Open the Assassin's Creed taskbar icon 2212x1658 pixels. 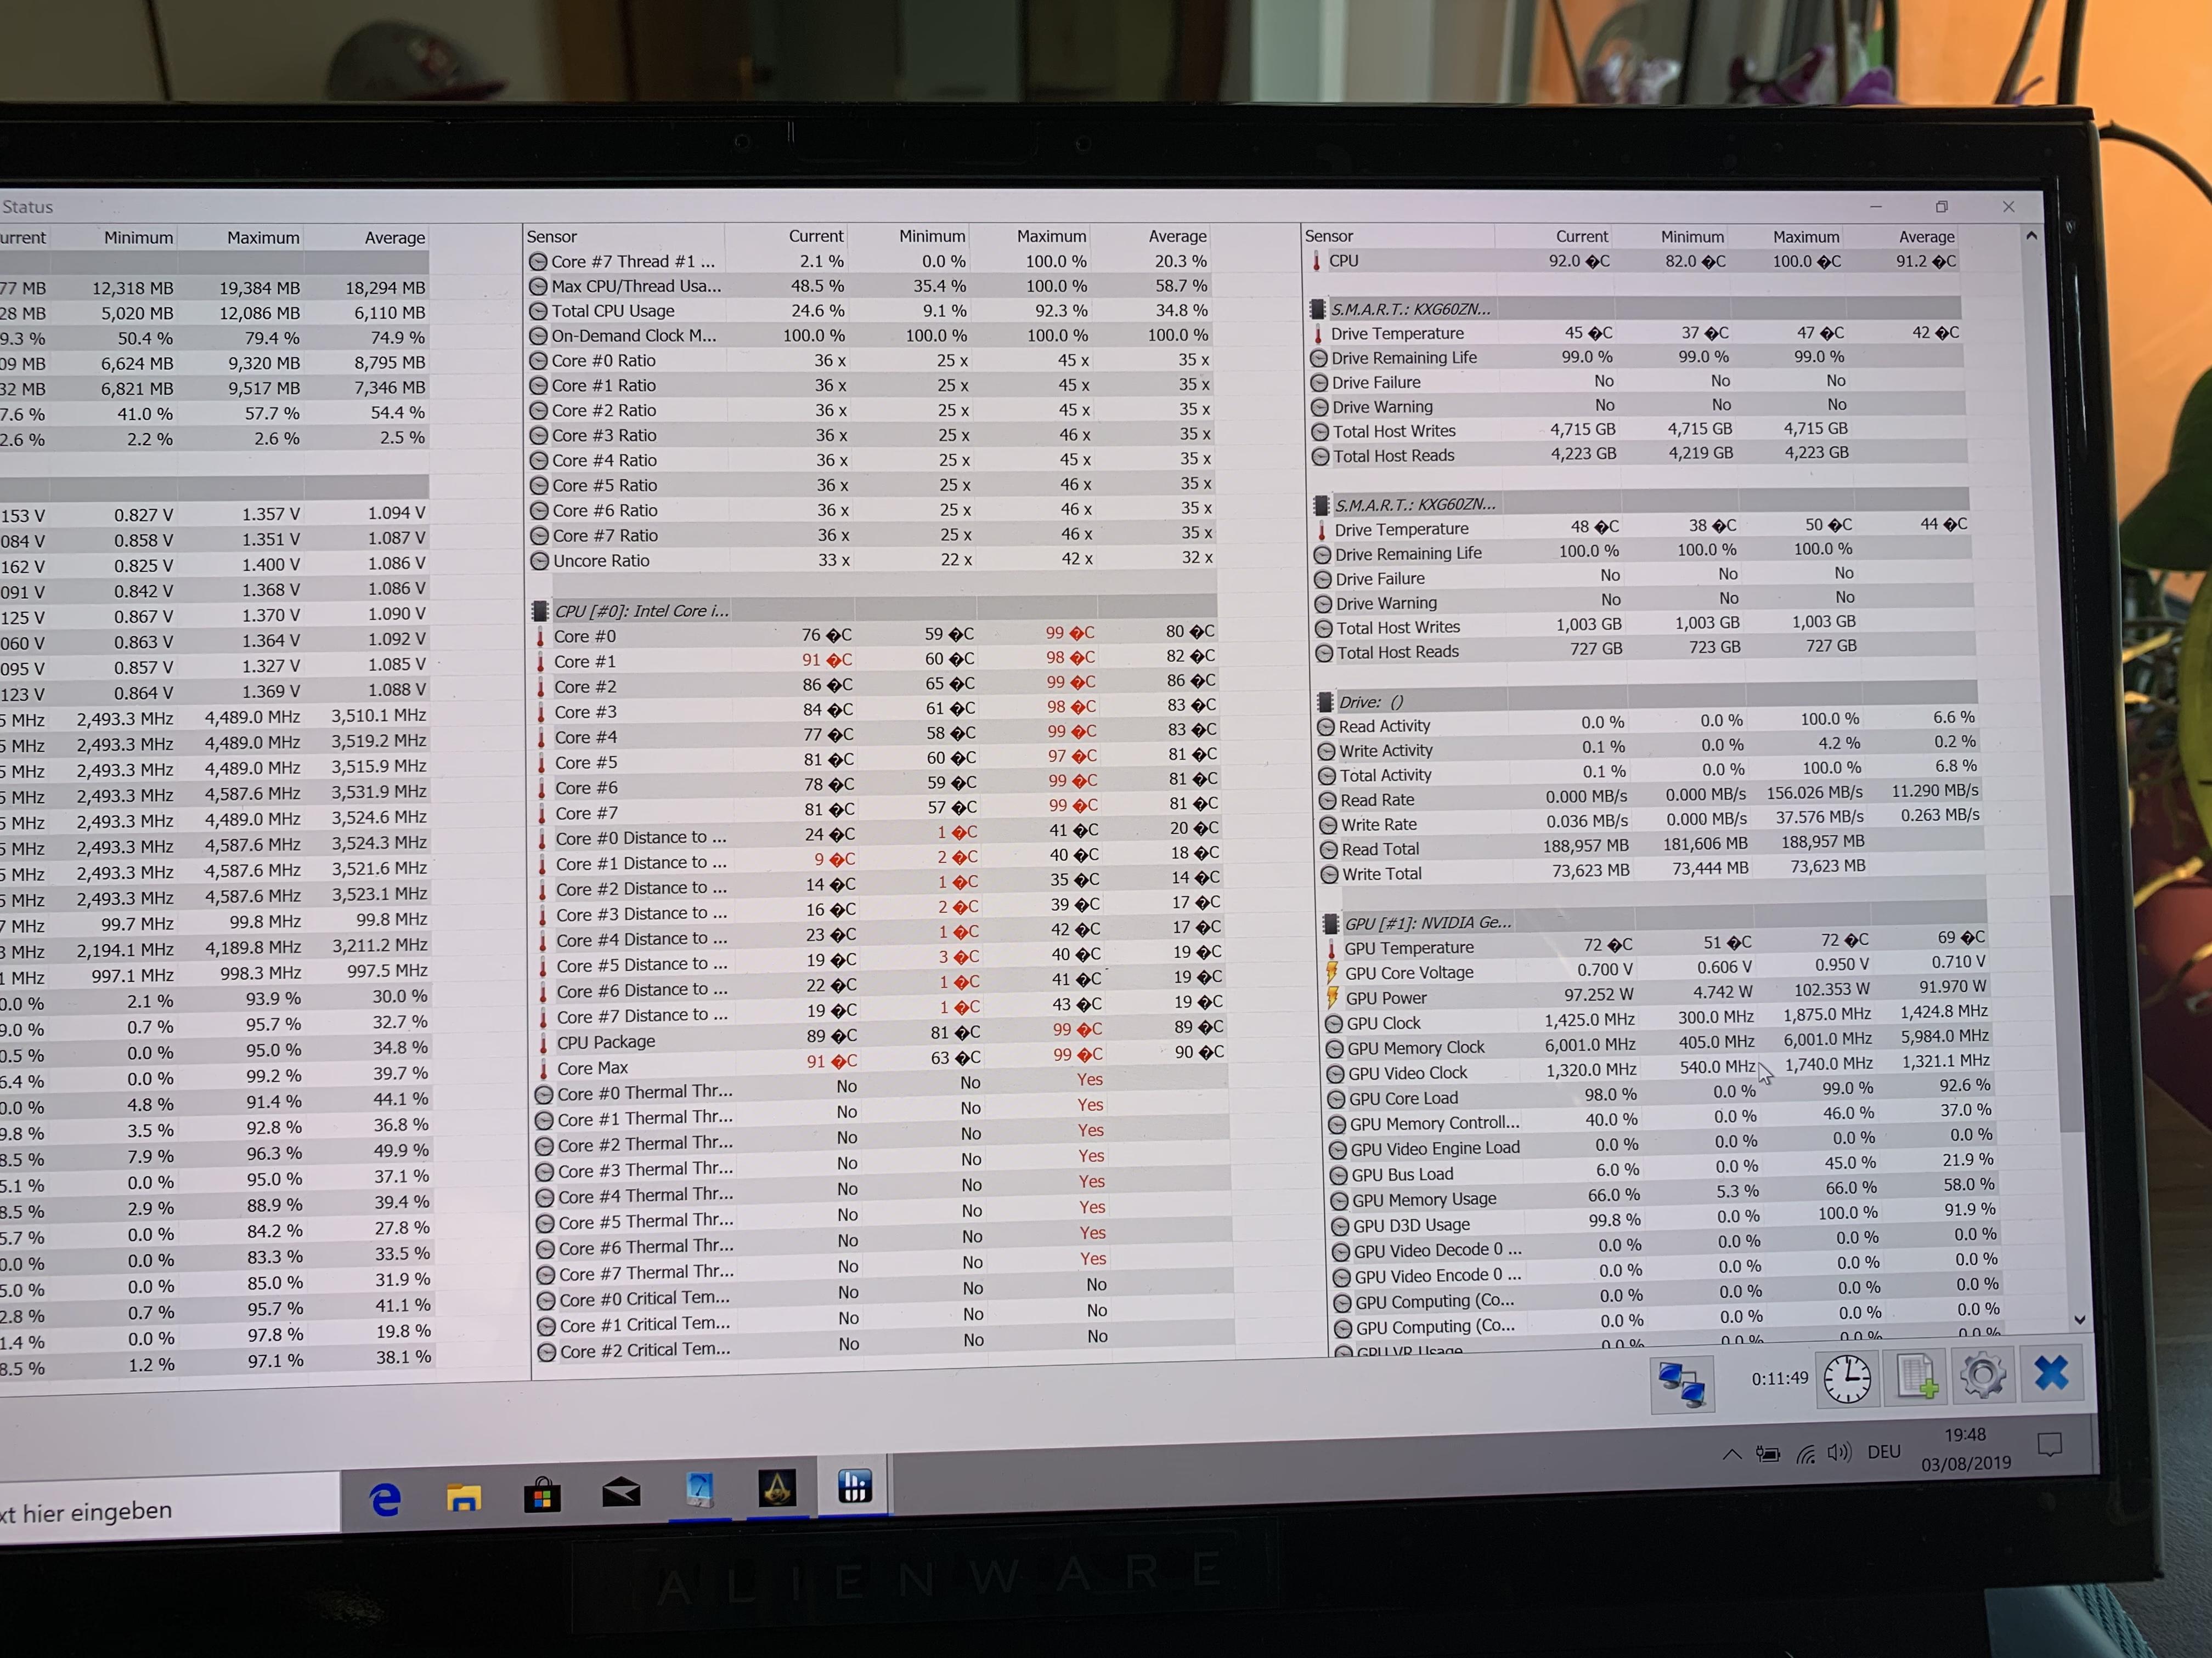[777, 1489]
